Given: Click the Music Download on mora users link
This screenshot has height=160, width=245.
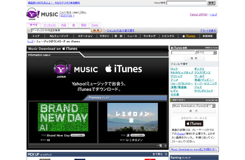Looking at the screenshot, I should click(194, 150).
